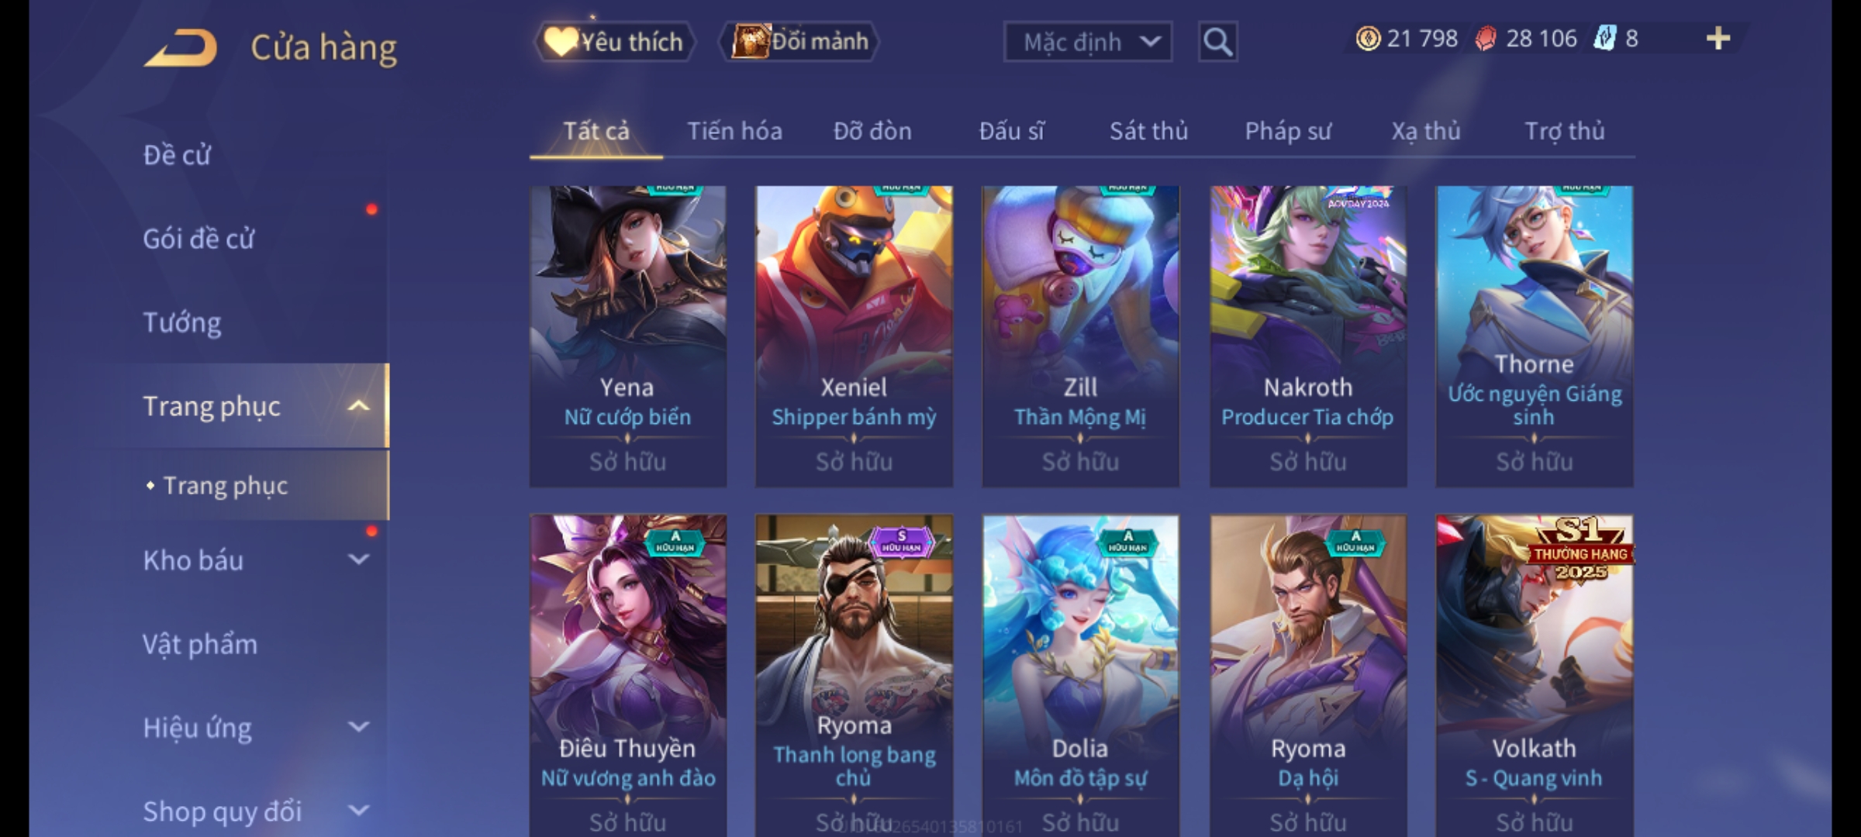Image resolution: width=1861 pixels, height=837 pixels.
Task: Tap the plus icon to add currency
Action: coord(1718,39)
